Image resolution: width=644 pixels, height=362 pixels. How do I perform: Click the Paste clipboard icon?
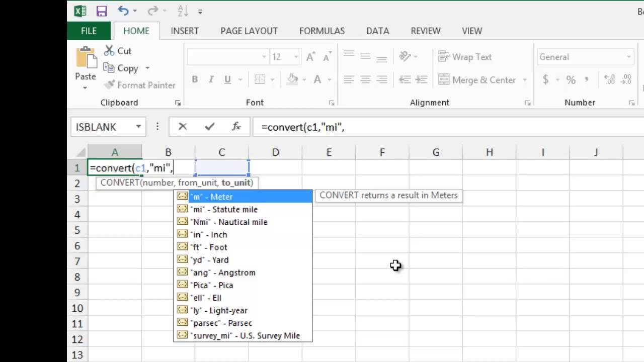coord(86,58)
